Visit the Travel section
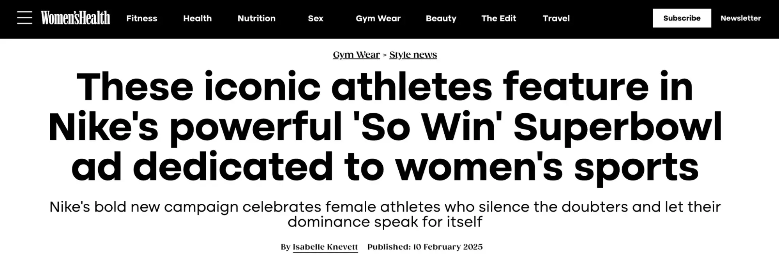Image resolution: width=779 pixels, height=268 pixels. point(556,18)
